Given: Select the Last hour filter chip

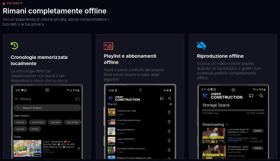Looking at the screenshot, I should (x=20, y=122).
